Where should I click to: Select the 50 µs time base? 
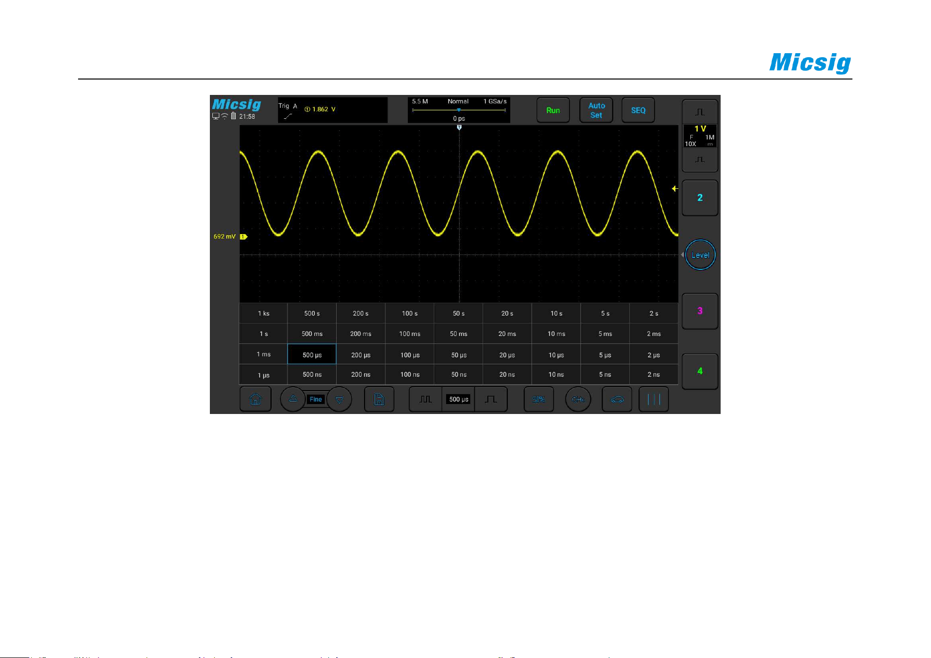(x=459, y=355)
